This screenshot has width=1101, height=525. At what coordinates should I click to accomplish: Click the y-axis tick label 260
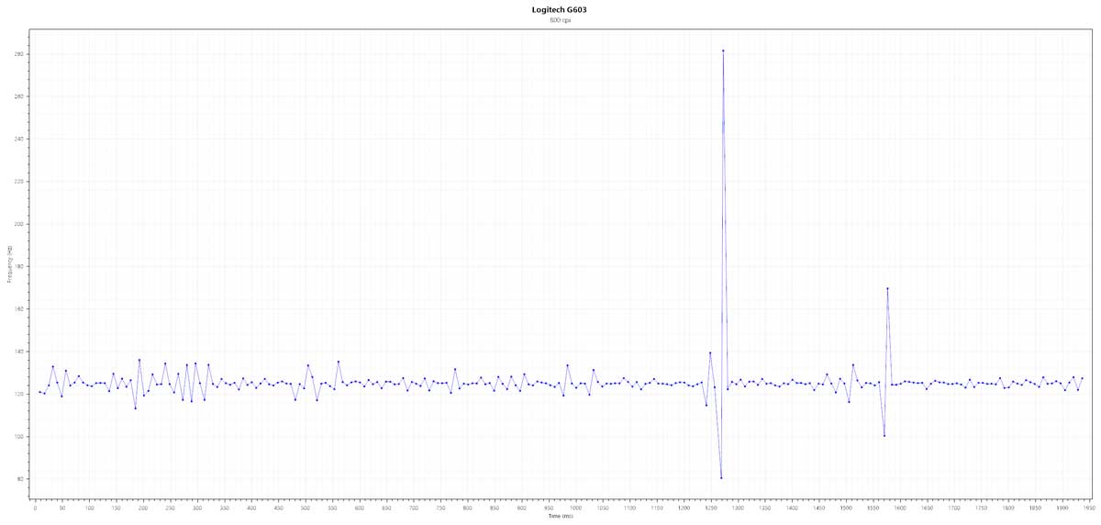21,96
